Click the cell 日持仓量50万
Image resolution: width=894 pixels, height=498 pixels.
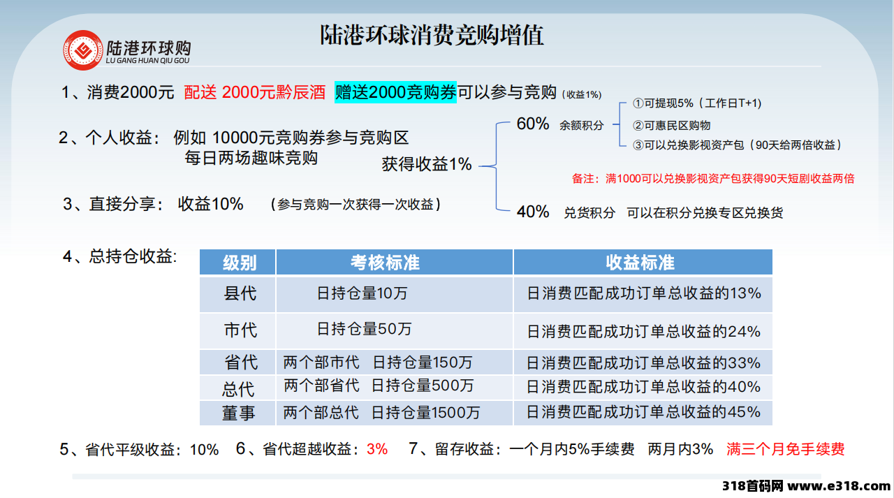[x=395, y=330]
